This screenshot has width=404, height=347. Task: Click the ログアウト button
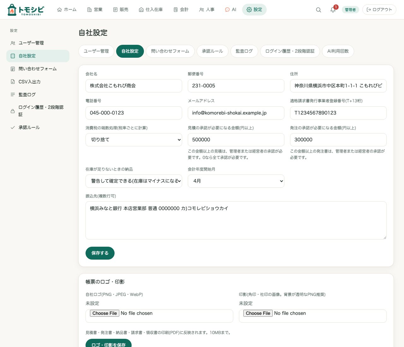click(x=379, y=10)
